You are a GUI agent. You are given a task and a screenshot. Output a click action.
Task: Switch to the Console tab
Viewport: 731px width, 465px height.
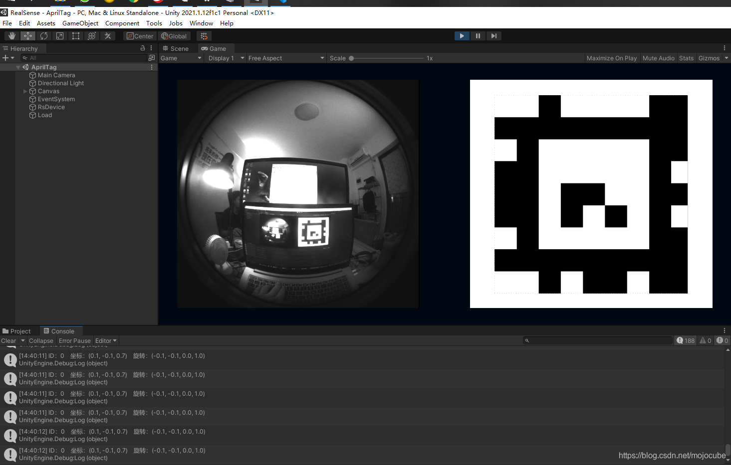click(x=59, y=331)
